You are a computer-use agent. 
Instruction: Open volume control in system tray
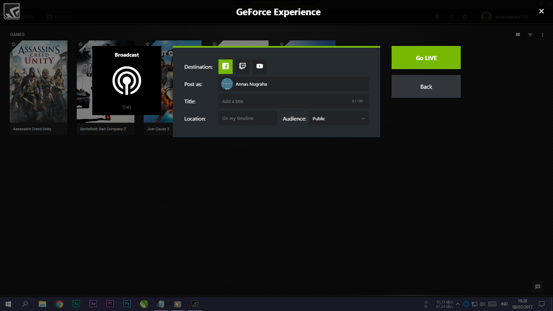(482, 304)
